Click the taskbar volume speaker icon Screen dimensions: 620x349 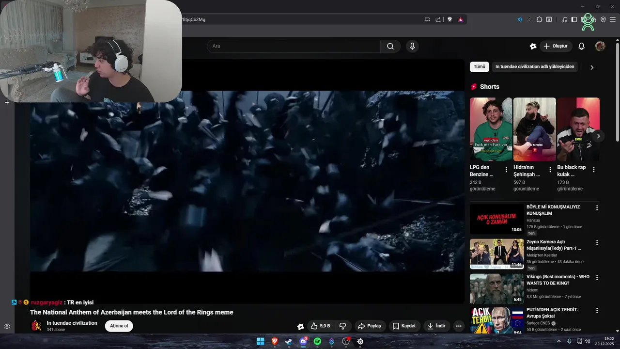click(588, 341)
